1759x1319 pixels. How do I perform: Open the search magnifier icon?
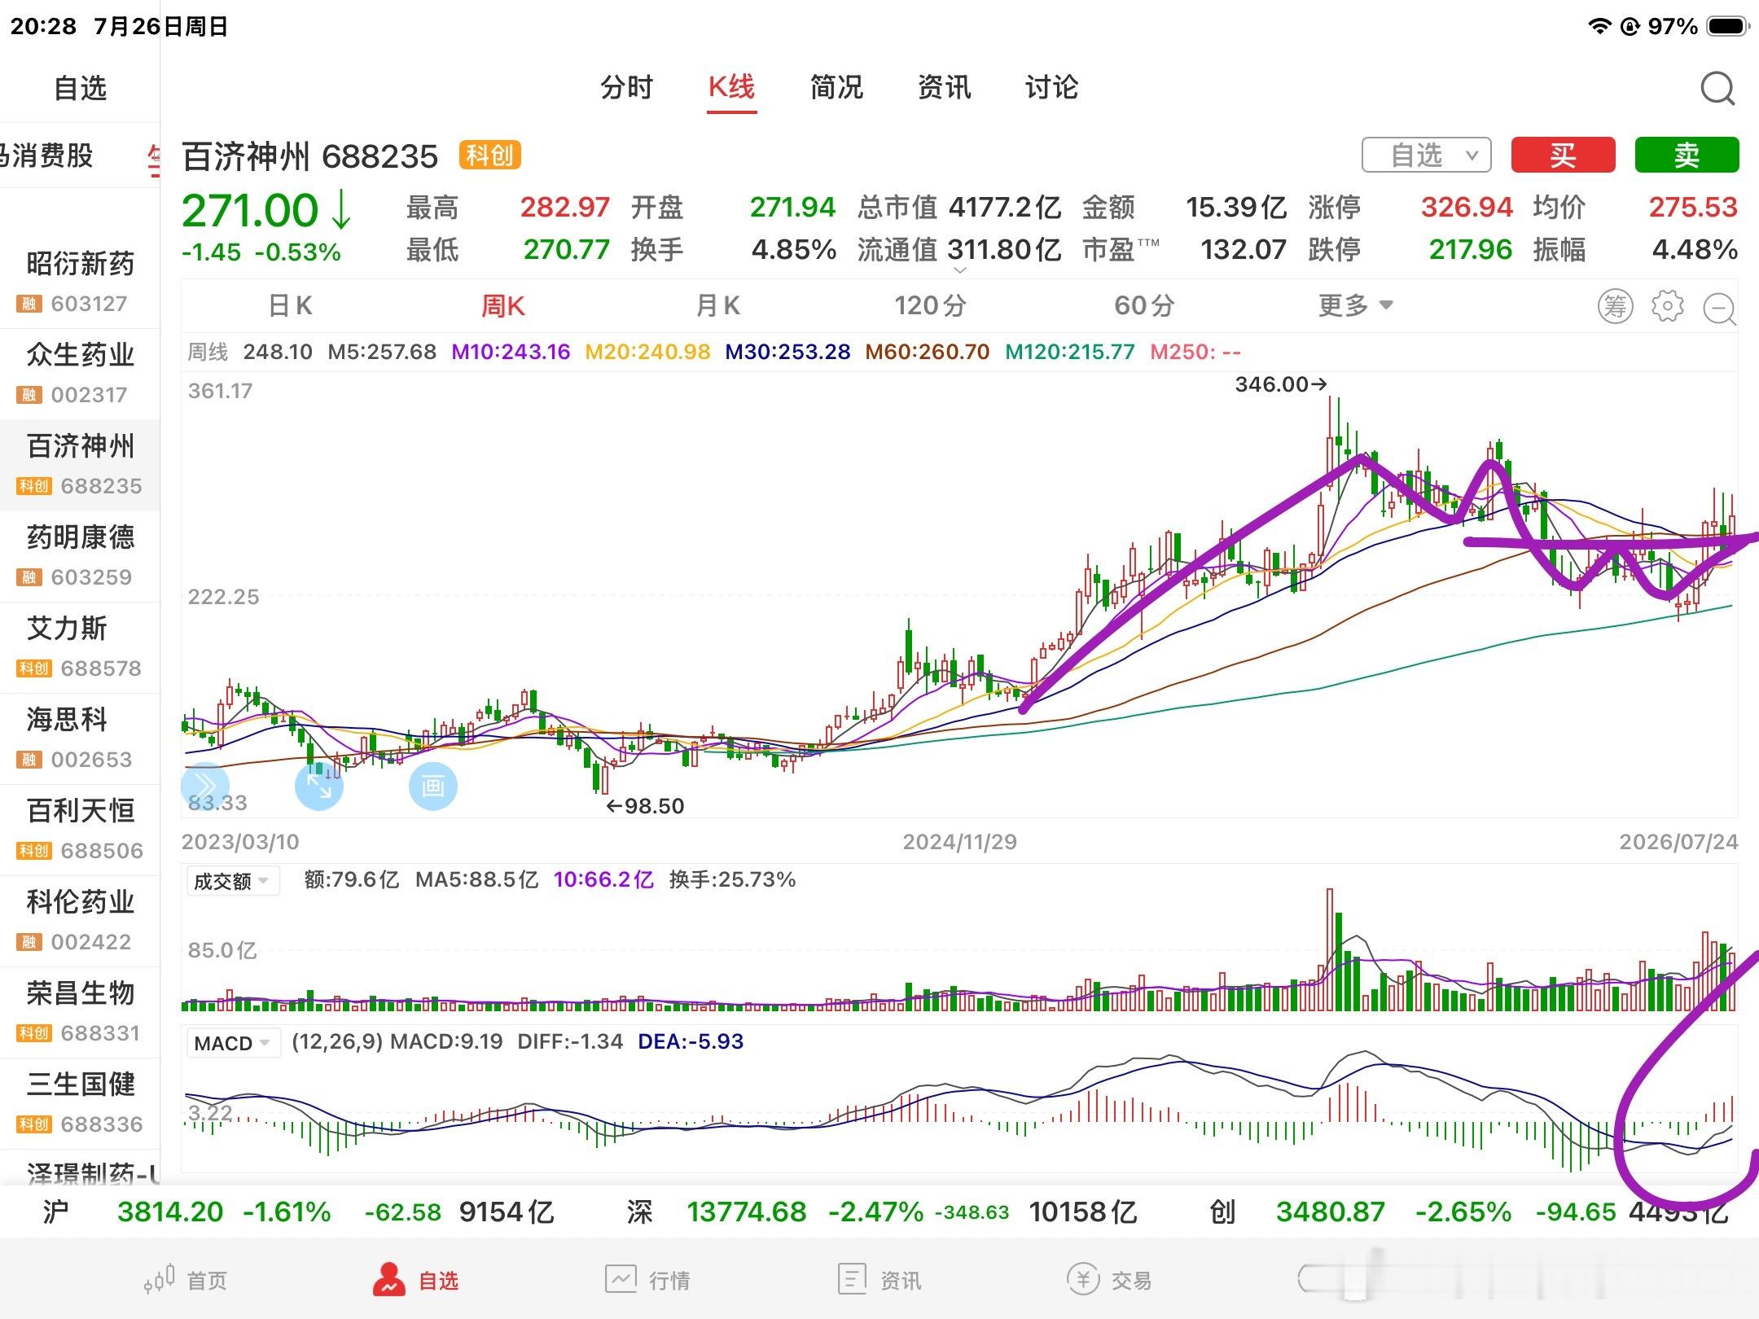click(1717, 88)
